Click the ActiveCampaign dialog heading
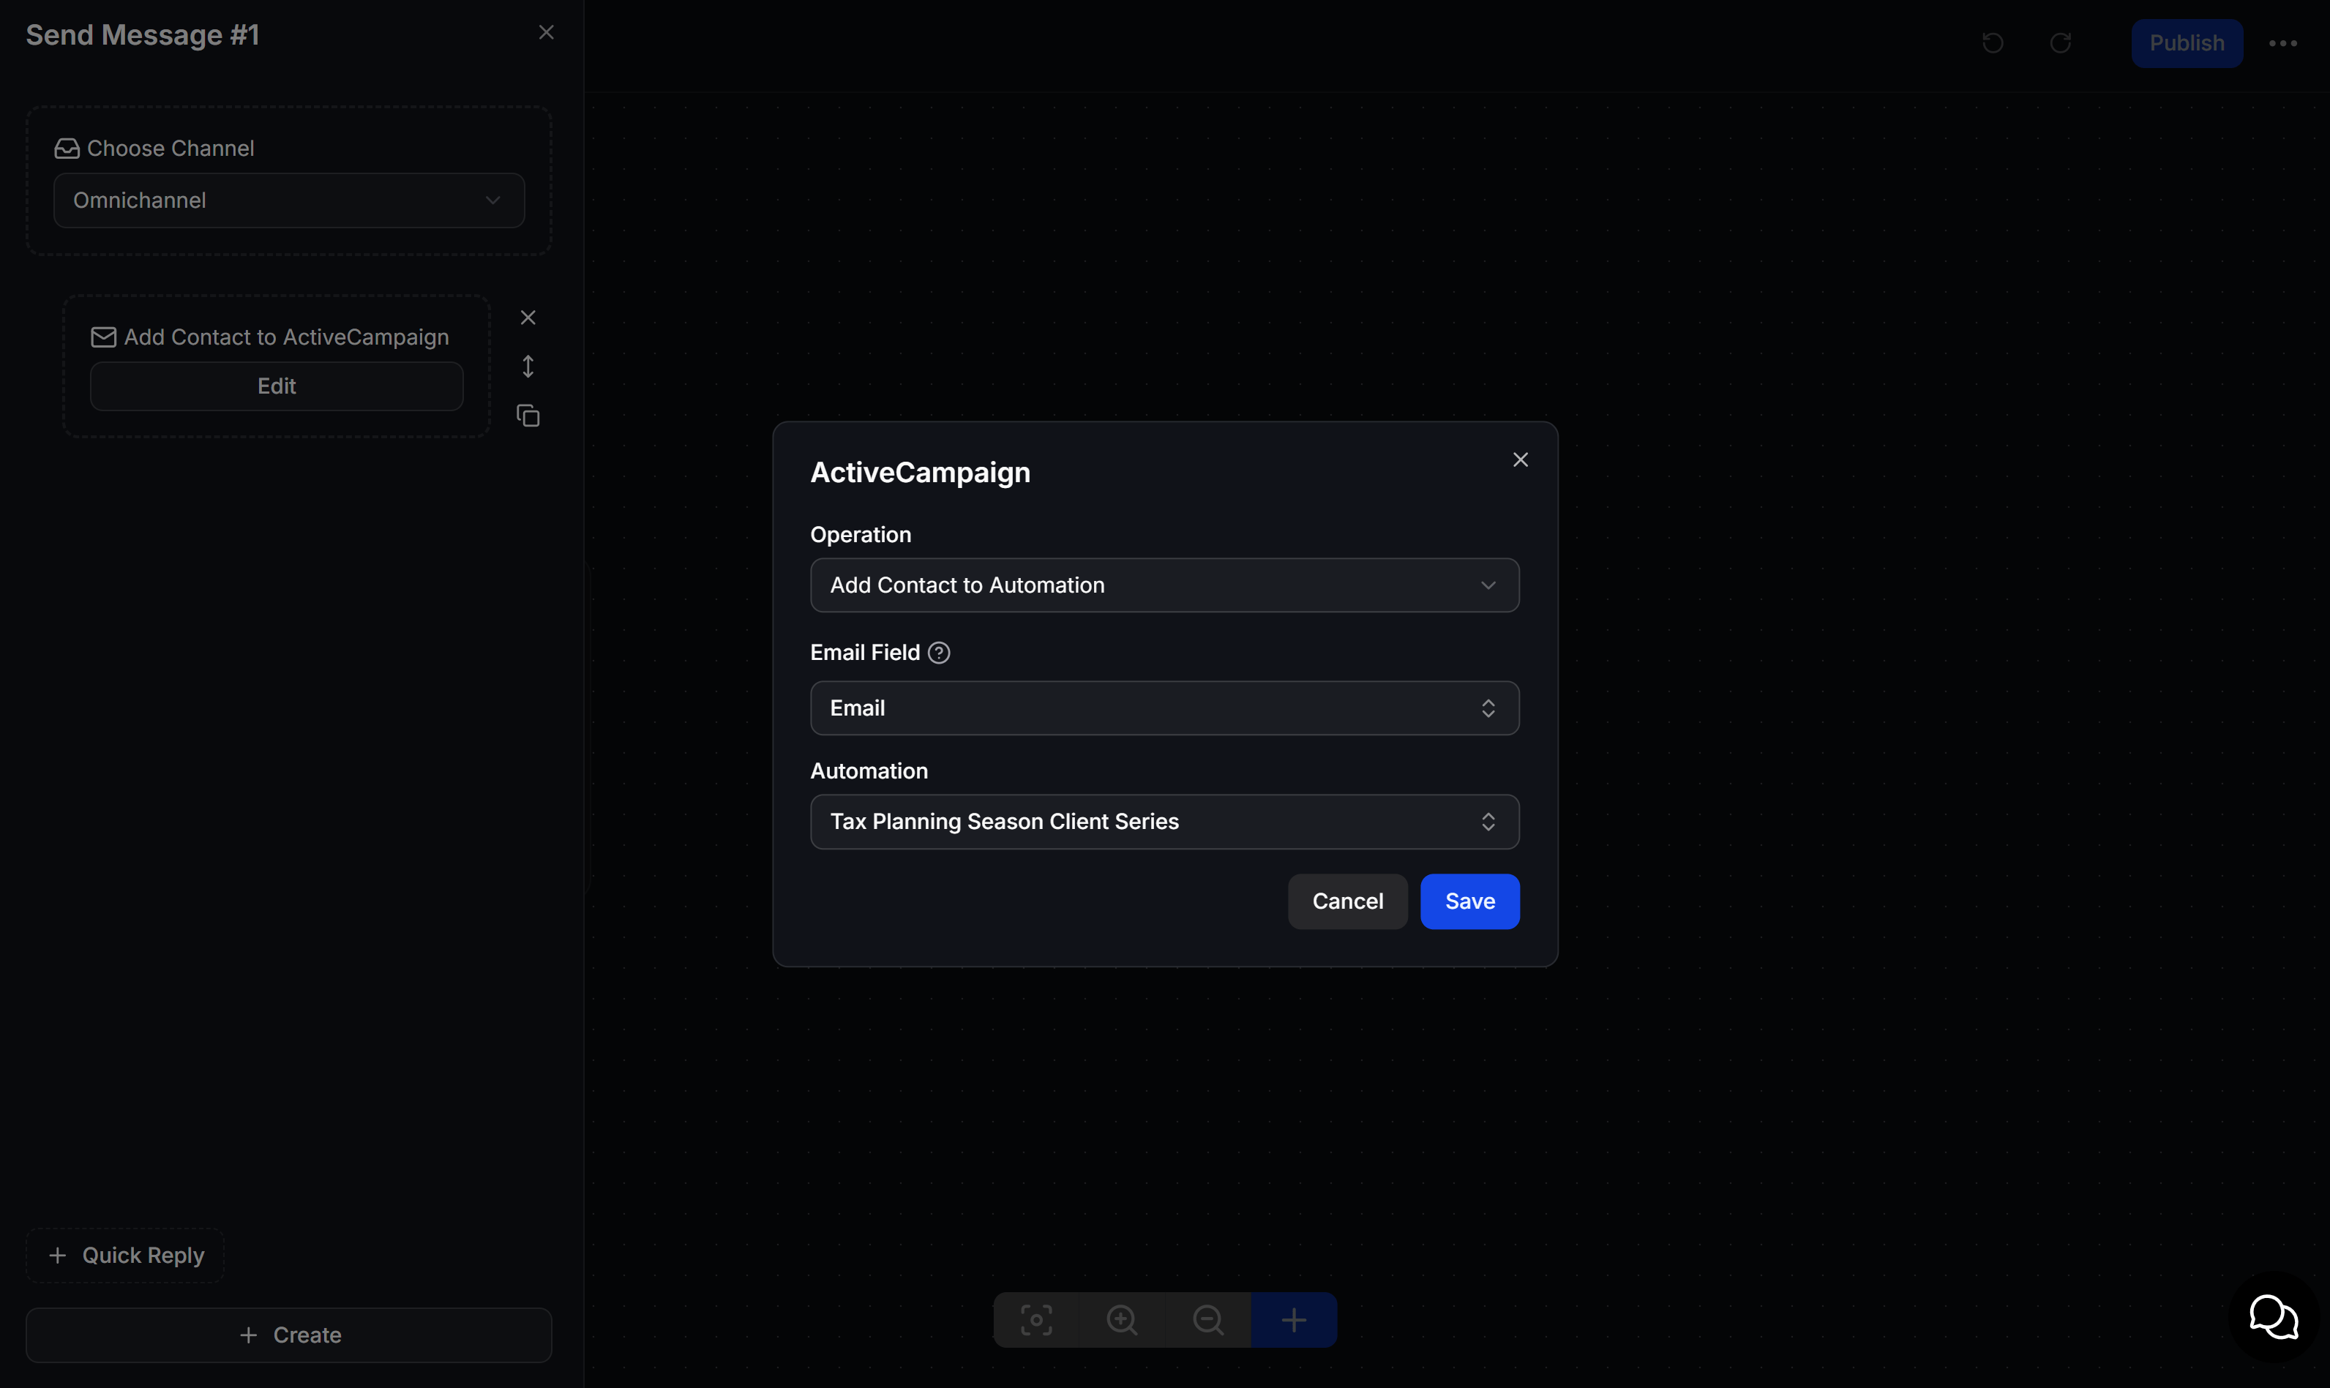 pyautogui.click(x=919, y=473)
